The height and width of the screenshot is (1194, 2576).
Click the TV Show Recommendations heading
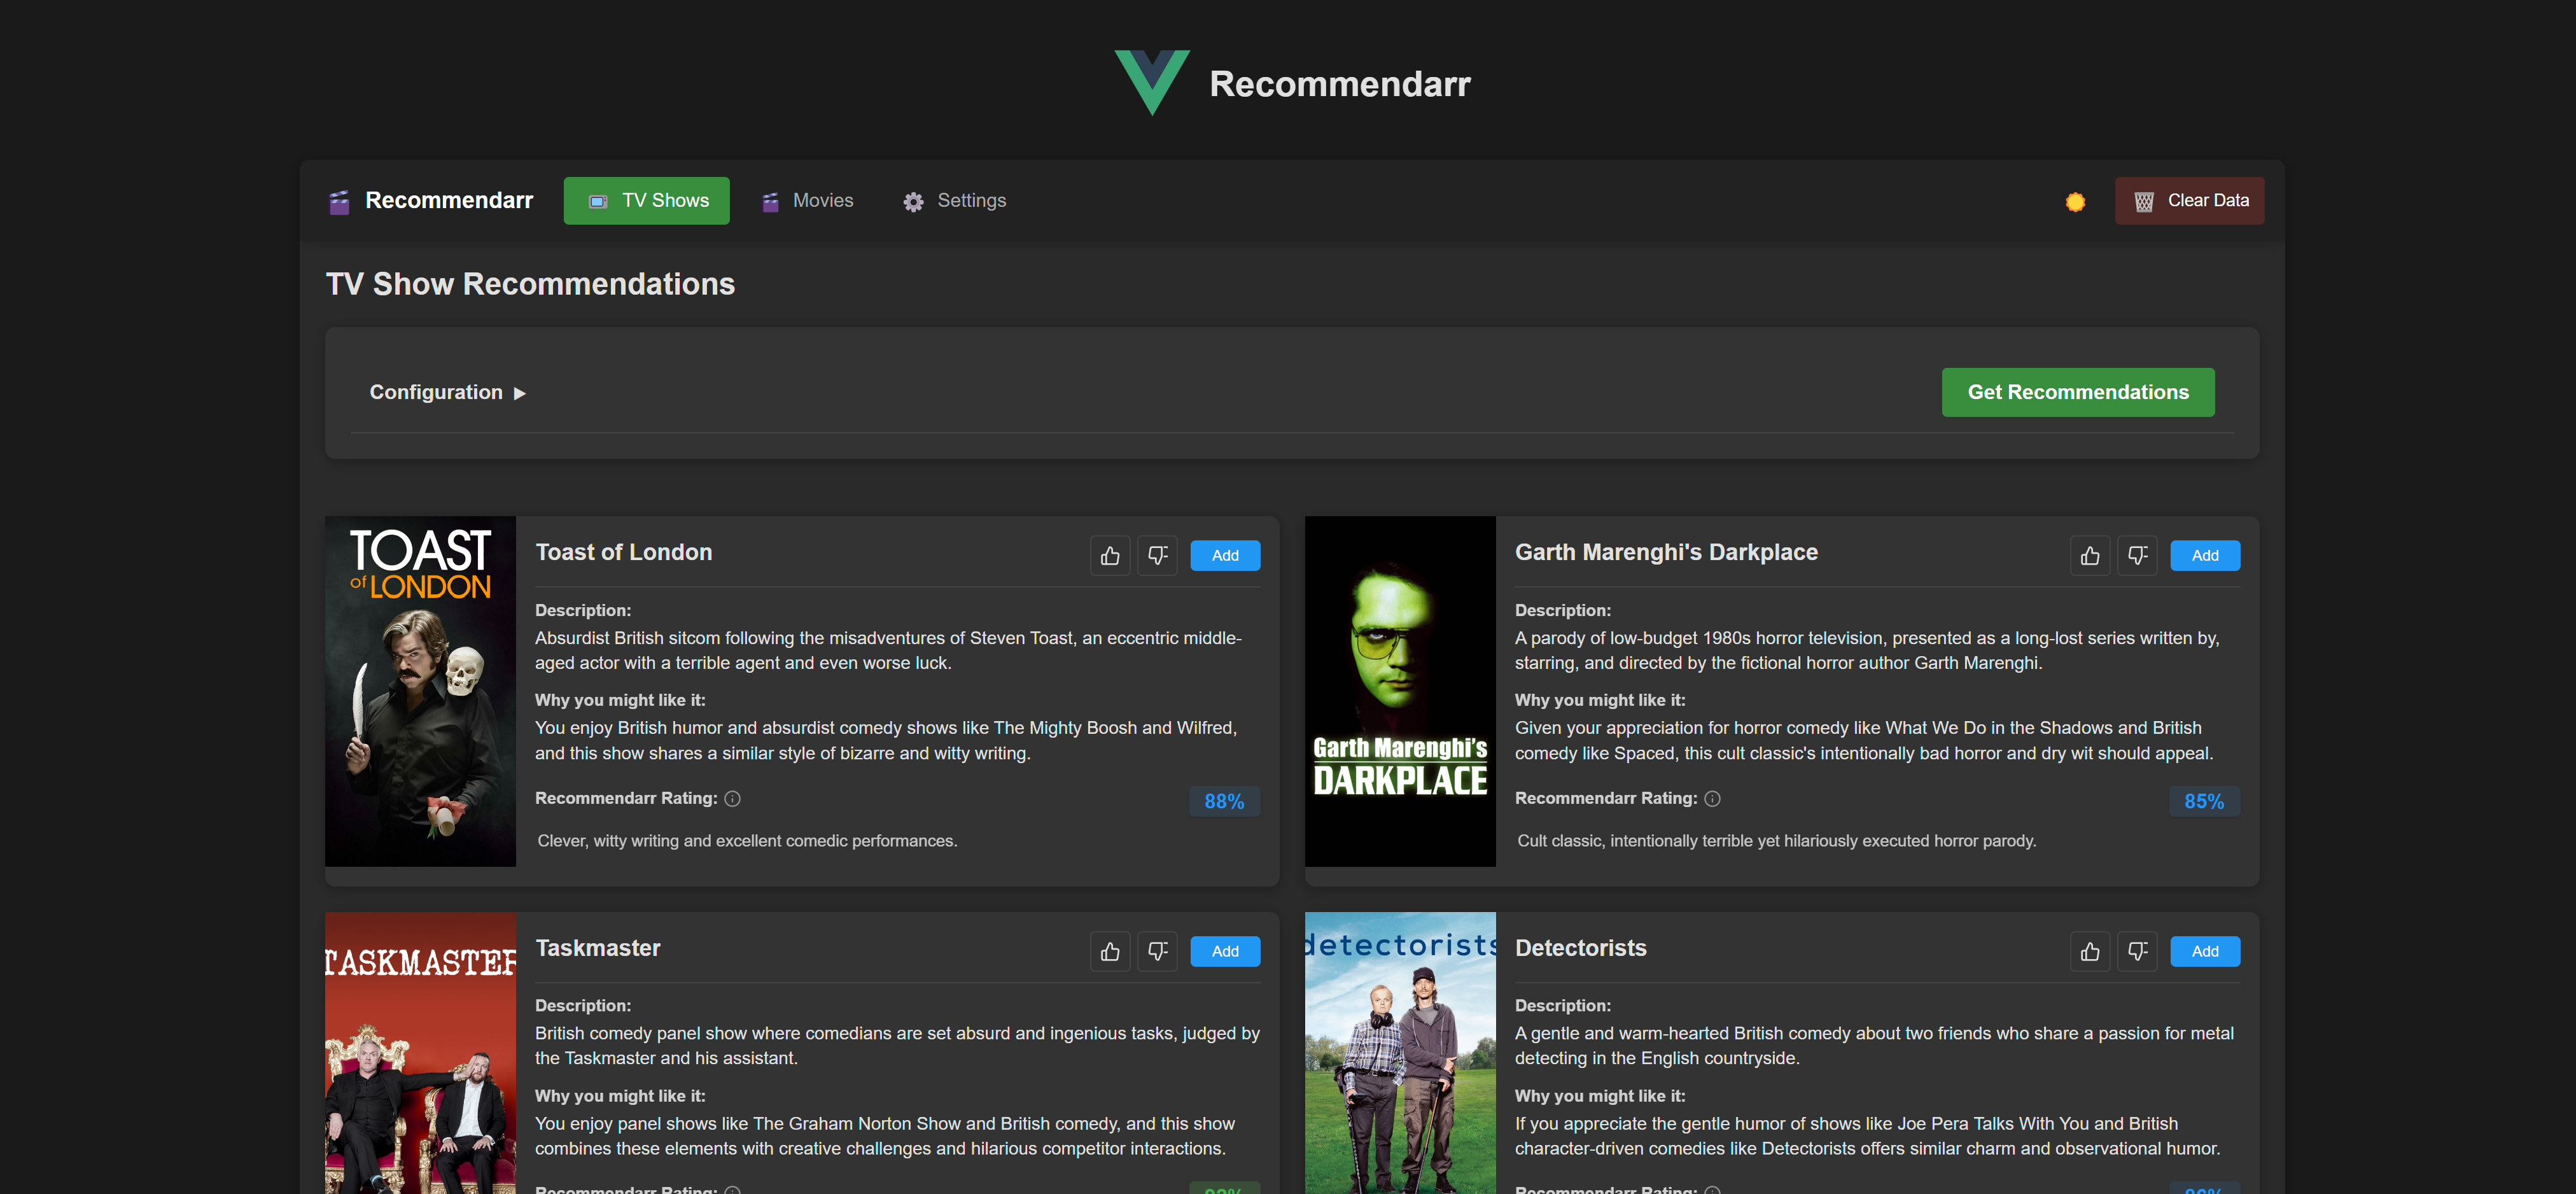(531, 284)
